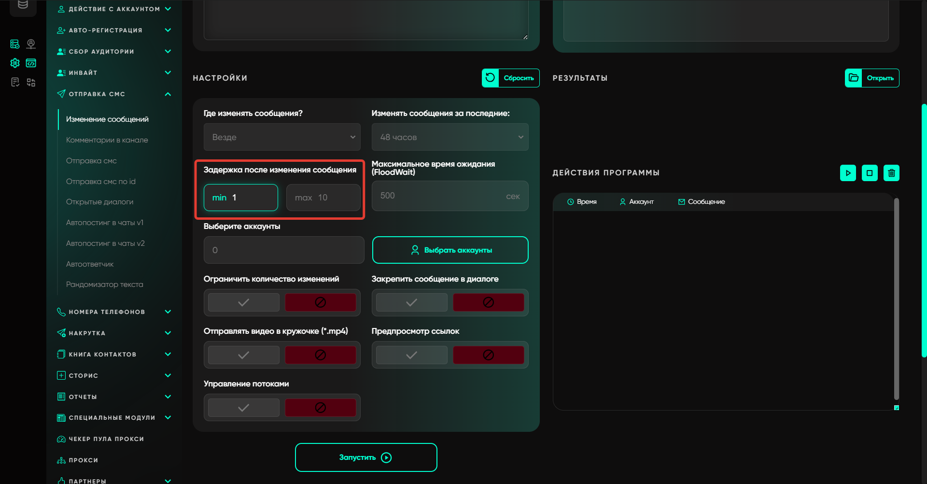The height and width of the screenshot is (484, 927).
Task: Open the Где изменять сообщения dropdown
Action: (x=282, y=137)
